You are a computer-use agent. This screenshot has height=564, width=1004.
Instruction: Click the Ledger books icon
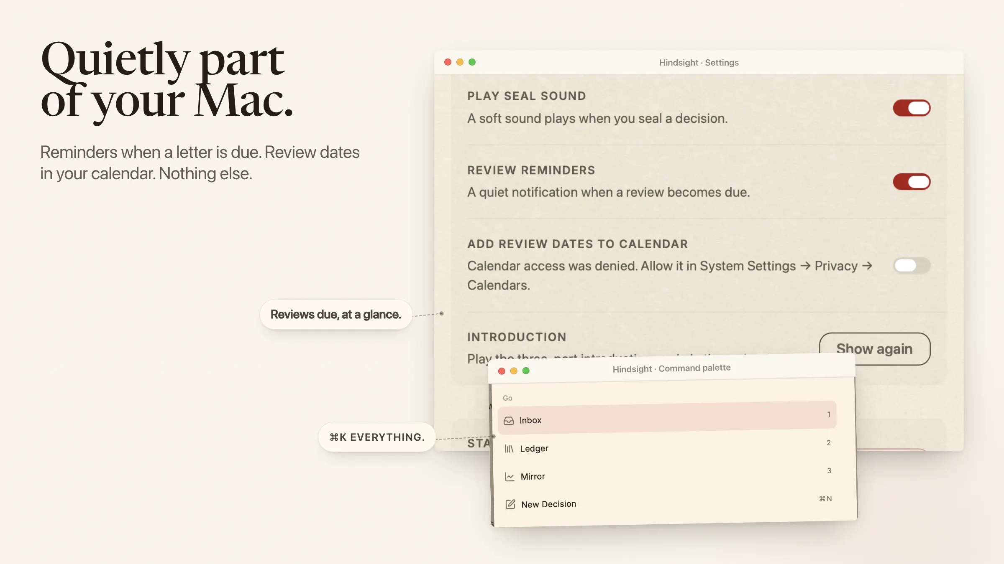pos(509,449)
